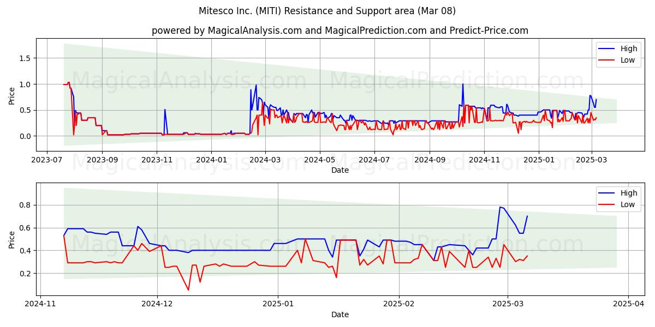The image size is (655, 327).
Task: Click the '2023-11' tick label on top chart
Action: pos(157,160)
